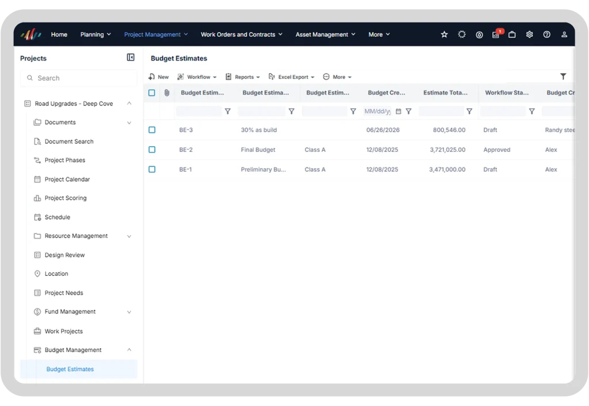Screen dimensions: 589x406
Task: Expand the Documents folder chevron
Action: (129, 123)
